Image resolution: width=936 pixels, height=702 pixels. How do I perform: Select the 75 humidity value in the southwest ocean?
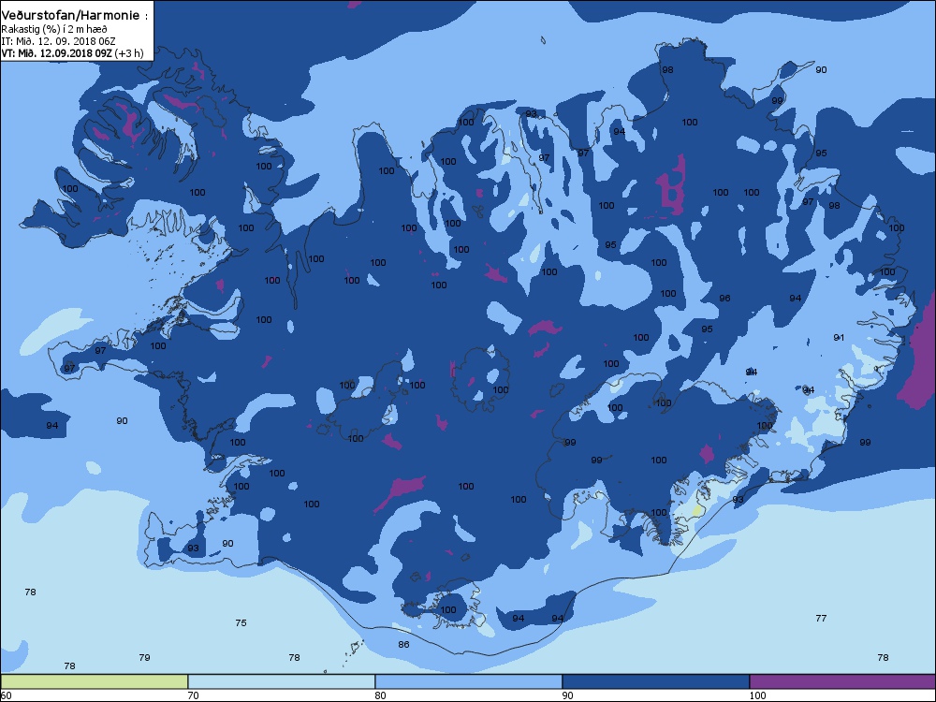pos(241,622)
